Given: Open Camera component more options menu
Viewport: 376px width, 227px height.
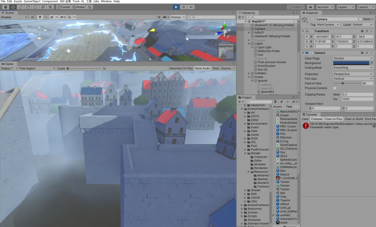Looking at the screenshot, I should coord(371,53).
